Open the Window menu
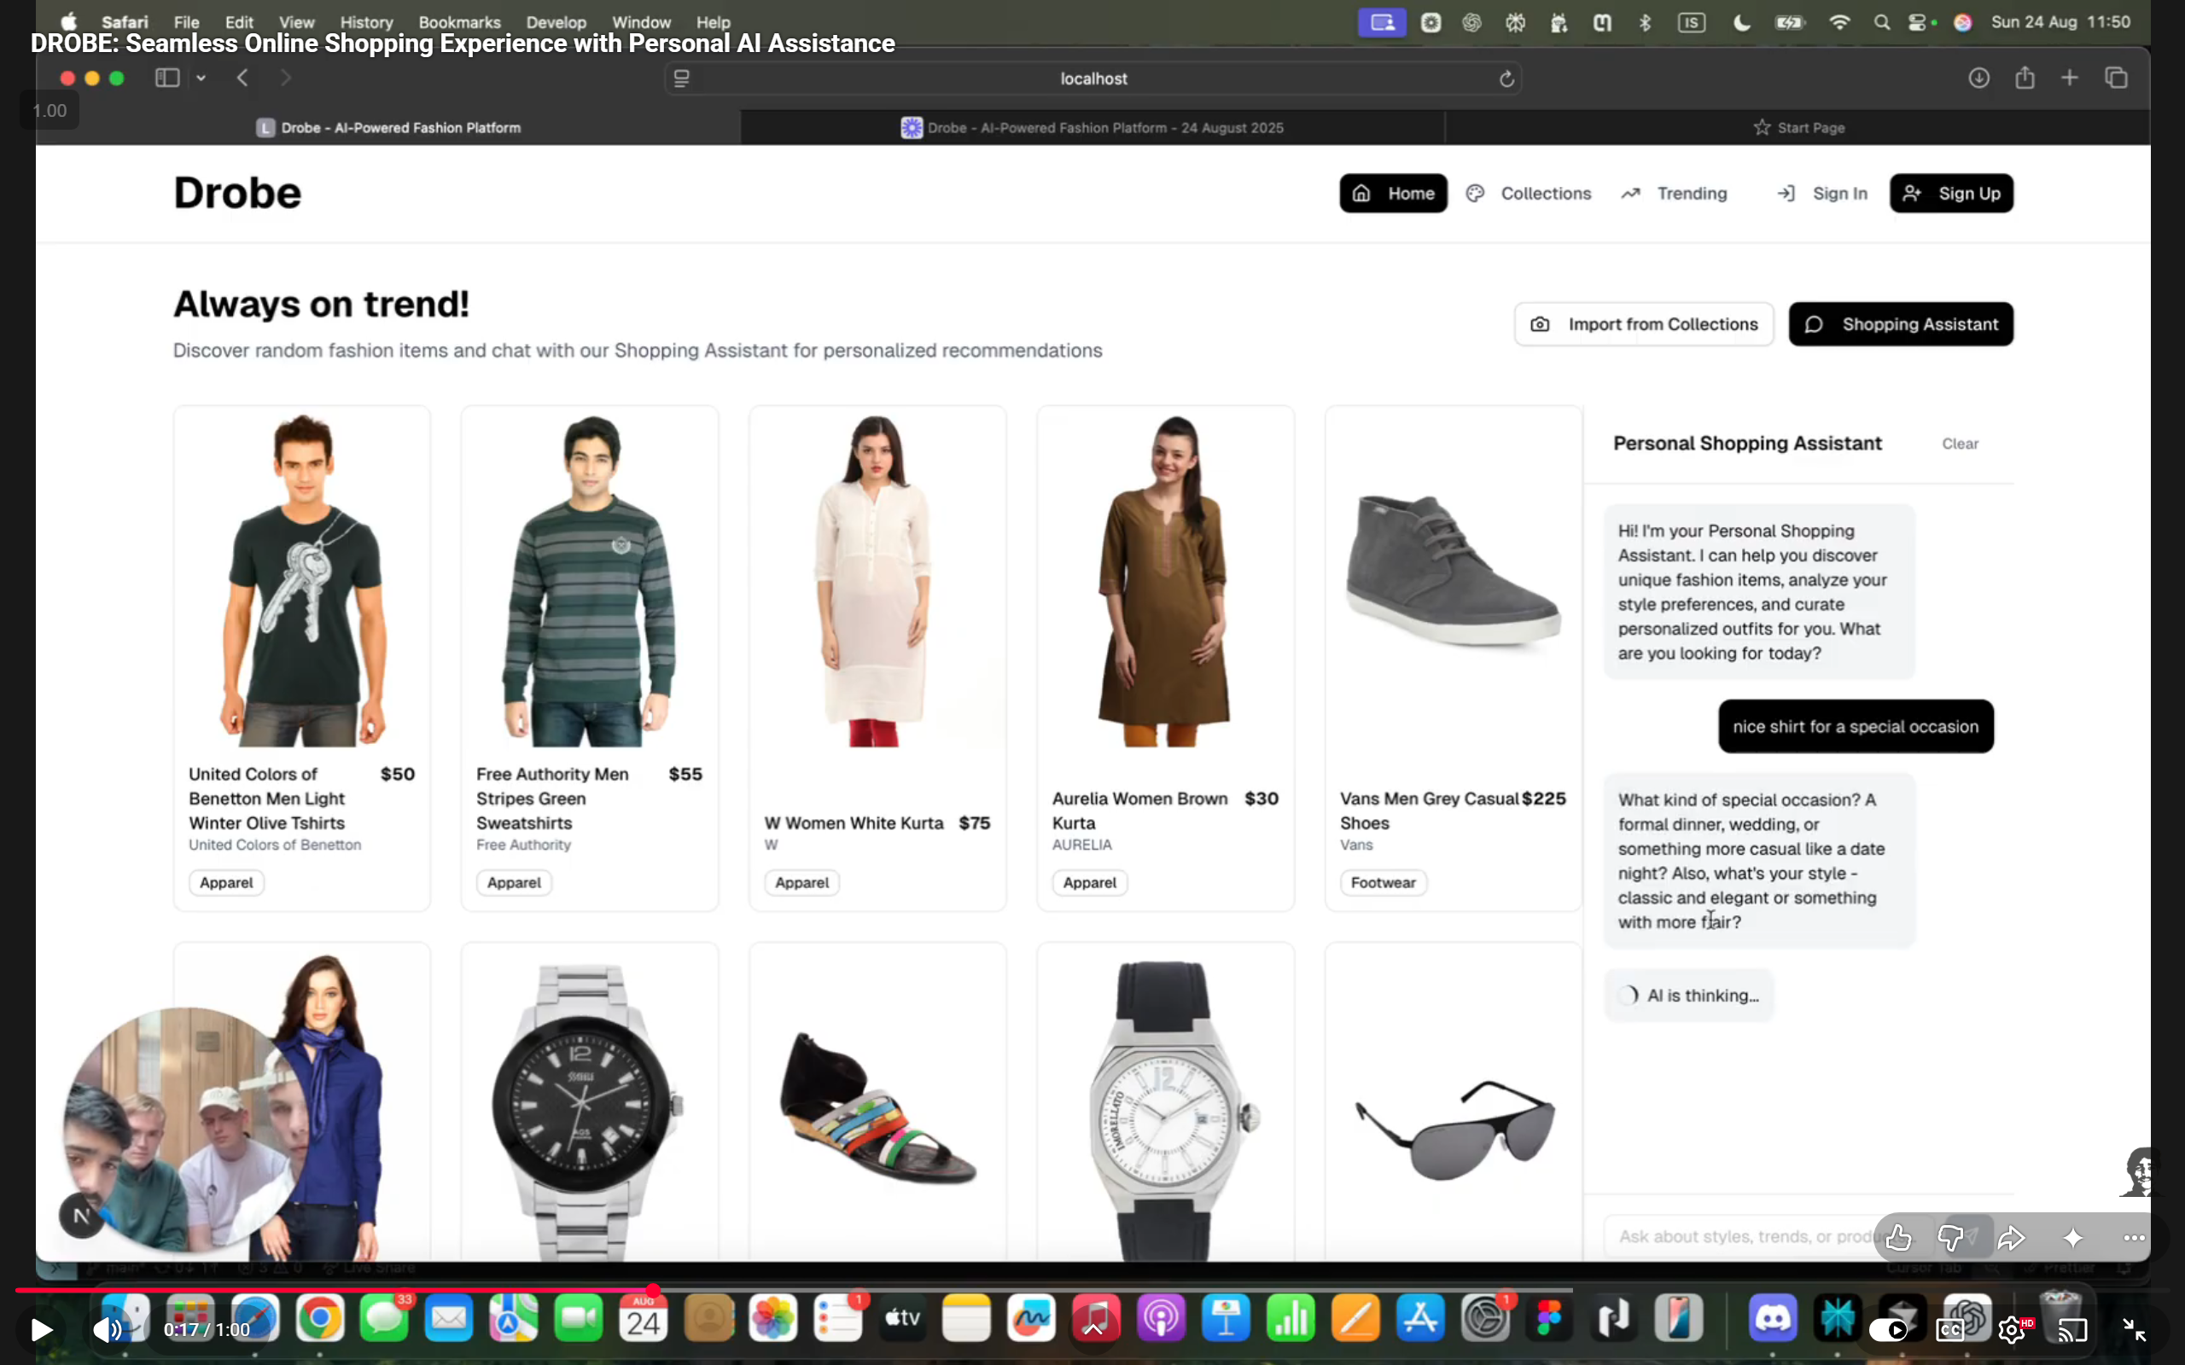 coord(641,21)
